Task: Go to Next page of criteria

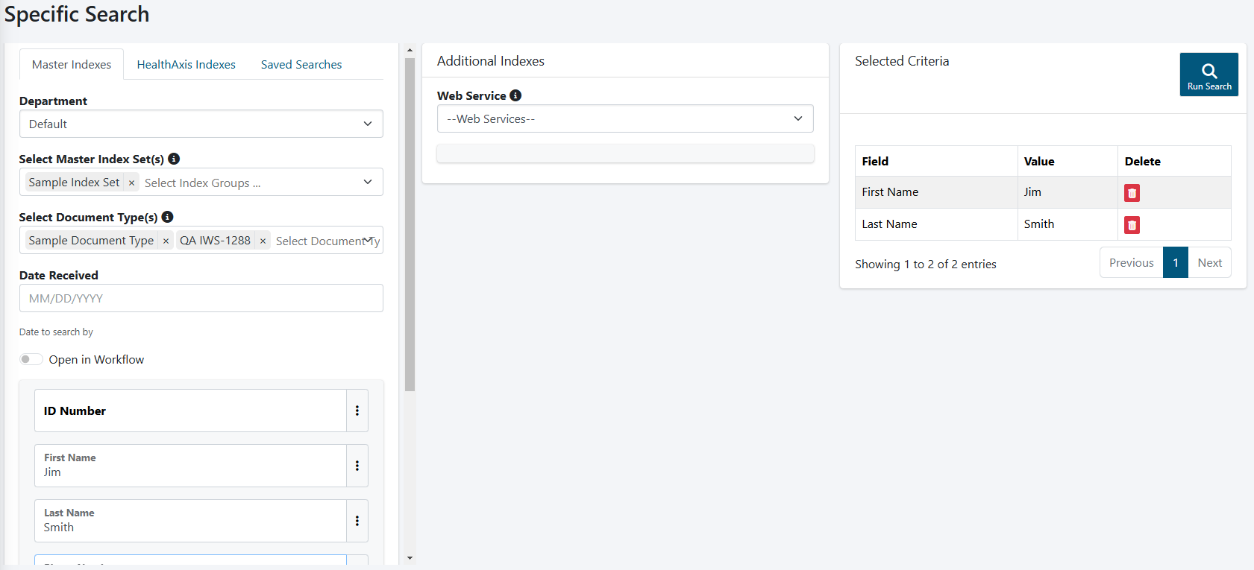Action: (1209, 263)
